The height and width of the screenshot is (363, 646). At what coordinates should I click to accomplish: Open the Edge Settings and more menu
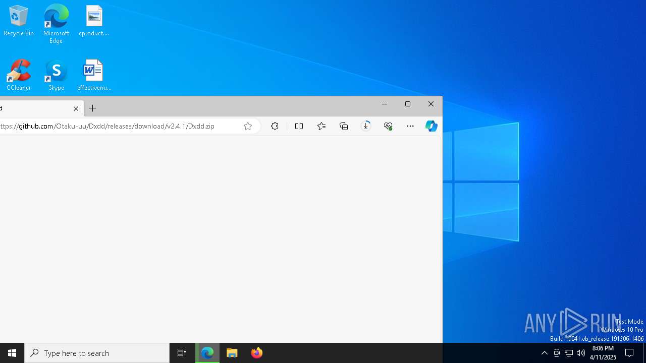410,126
